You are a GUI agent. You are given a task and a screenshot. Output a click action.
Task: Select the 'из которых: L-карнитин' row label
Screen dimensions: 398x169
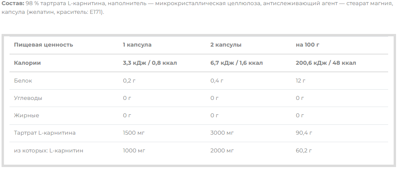49,151
